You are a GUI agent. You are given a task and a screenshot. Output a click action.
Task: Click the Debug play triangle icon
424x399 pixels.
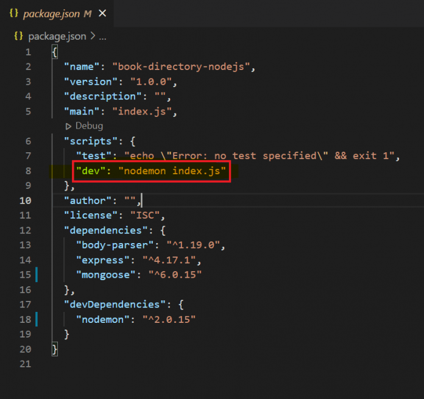[68, 126]
